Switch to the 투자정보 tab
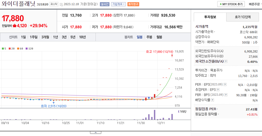262x136 pixels. coord(210,17)
